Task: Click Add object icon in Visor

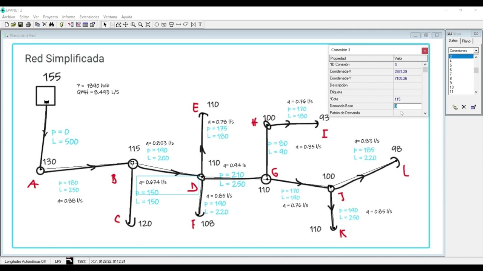Action: [455, 107]
